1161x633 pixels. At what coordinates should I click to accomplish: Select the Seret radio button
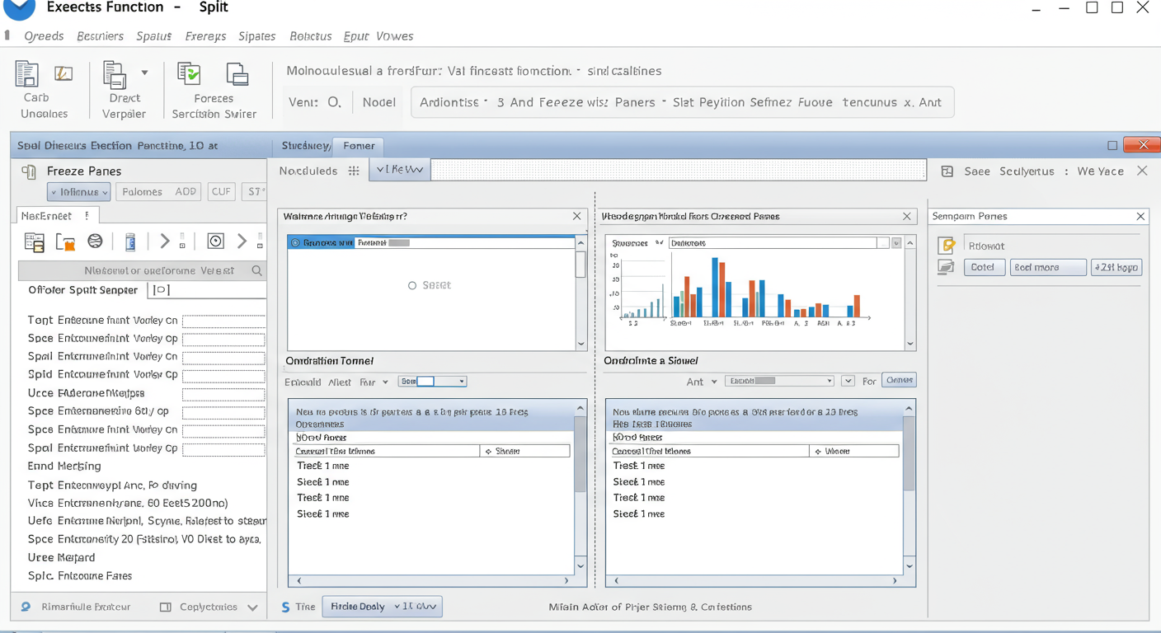(412, 285)
